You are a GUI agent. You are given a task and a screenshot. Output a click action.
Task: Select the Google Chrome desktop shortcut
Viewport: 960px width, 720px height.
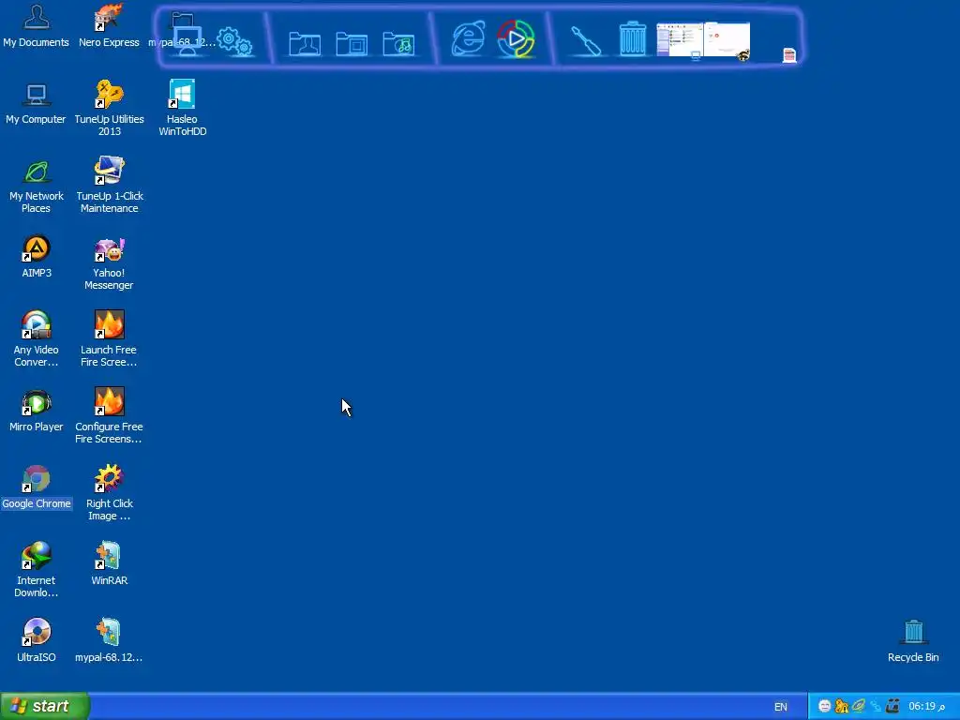(37, 487)
